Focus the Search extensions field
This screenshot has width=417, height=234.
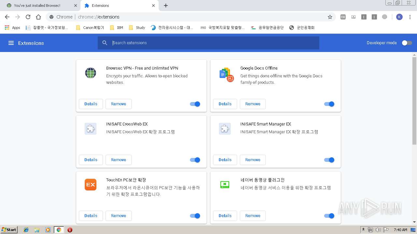pos(208,43)
